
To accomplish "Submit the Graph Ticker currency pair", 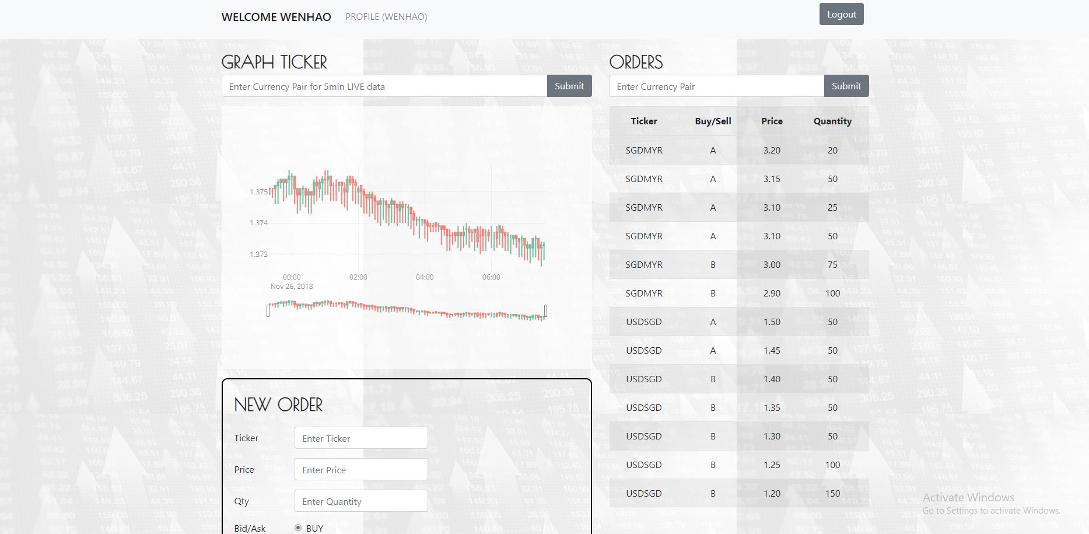I will point(569,86).
